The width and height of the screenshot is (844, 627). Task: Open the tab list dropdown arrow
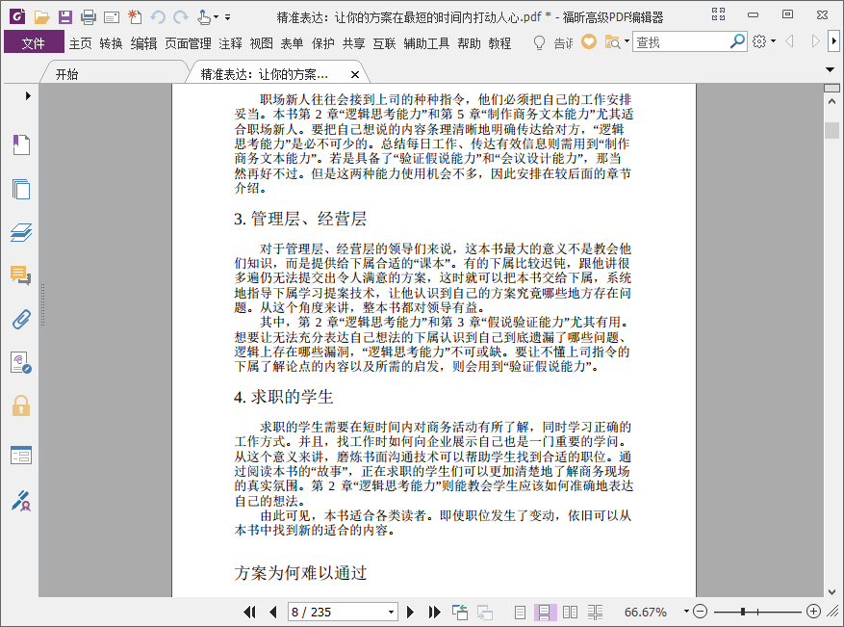coord(830,69)
